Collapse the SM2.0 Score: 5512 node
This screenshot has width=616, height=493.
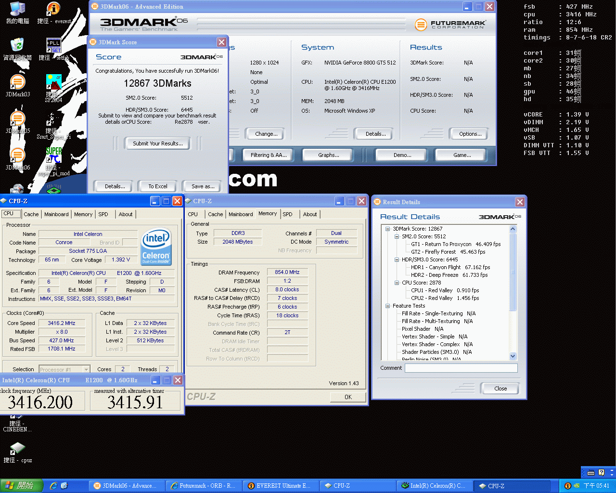[x=397, y=237]
